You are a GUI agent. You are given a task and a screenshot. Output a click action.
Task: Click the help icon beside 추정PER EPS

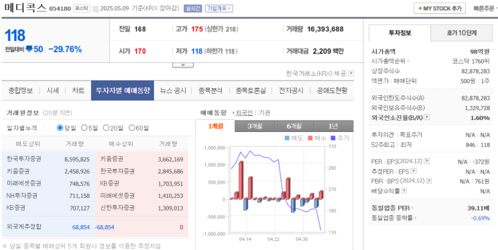click(414, 171)
